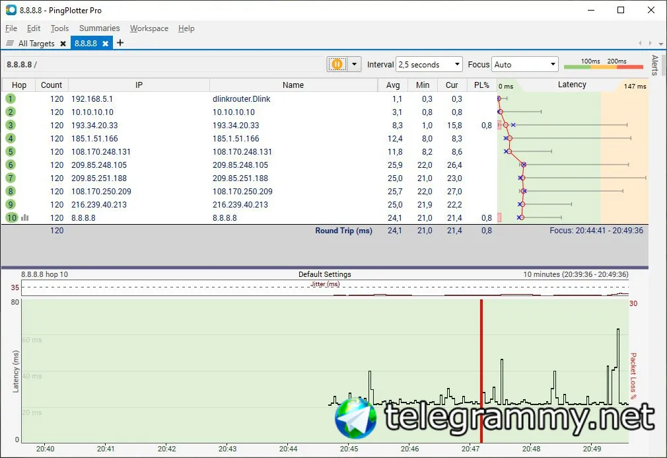Close the All Targets tab
The height and width of the screenshot is (458, 667).
(x=63, y=44)
